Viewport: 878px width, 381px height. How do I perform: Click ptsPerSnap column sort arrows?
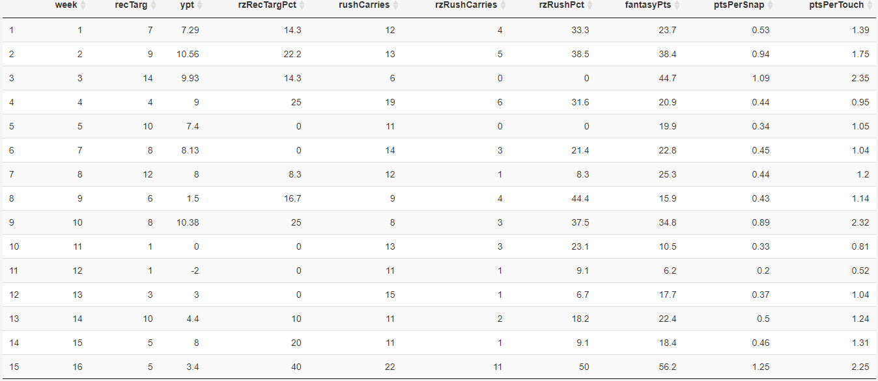[770, 5]
